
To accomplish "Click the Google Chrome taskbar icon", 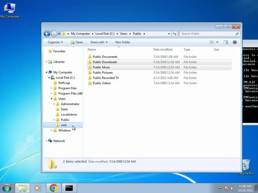I will pos(53,188).
